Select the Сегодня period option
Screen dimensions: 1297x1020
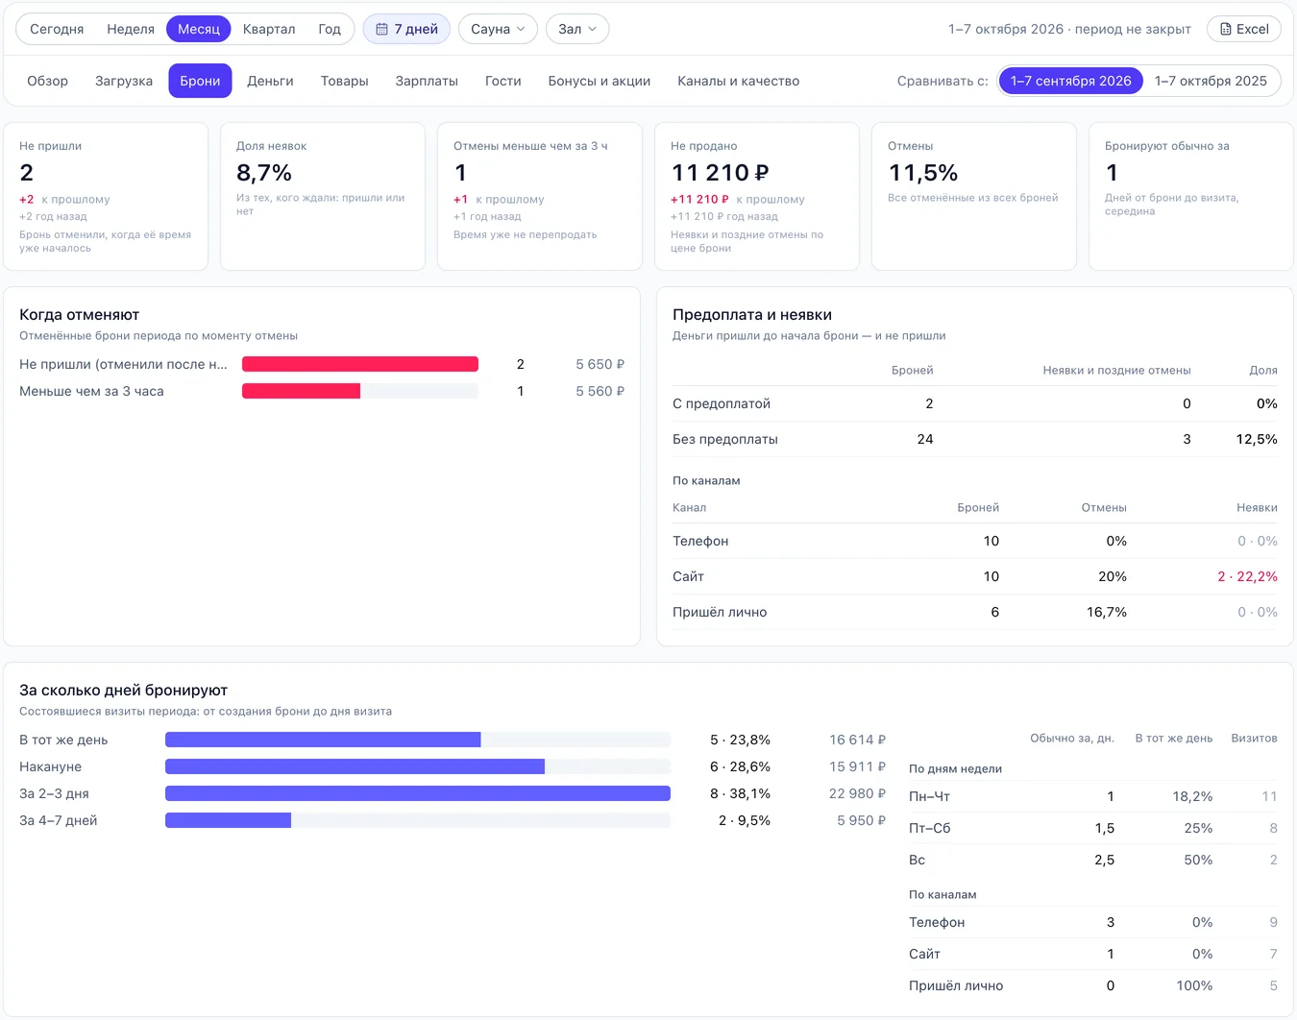click(57, 29)
